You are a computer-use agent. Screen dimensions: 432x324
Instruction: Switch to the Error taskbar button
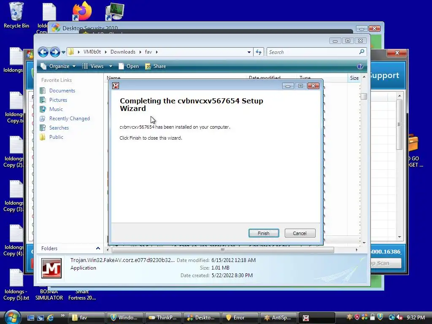pos(240,318)
